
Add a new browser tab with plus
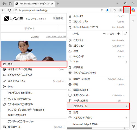[x=58, y=4]
